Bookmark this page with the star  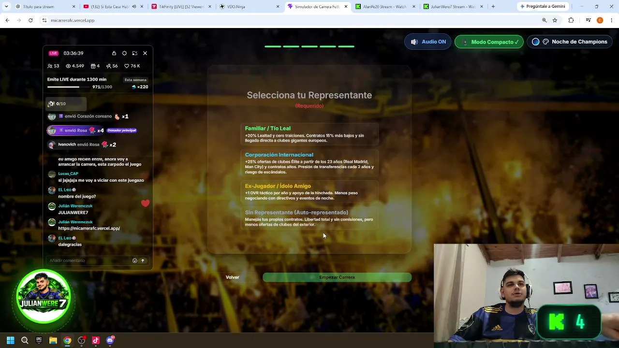tap(555, 20)
